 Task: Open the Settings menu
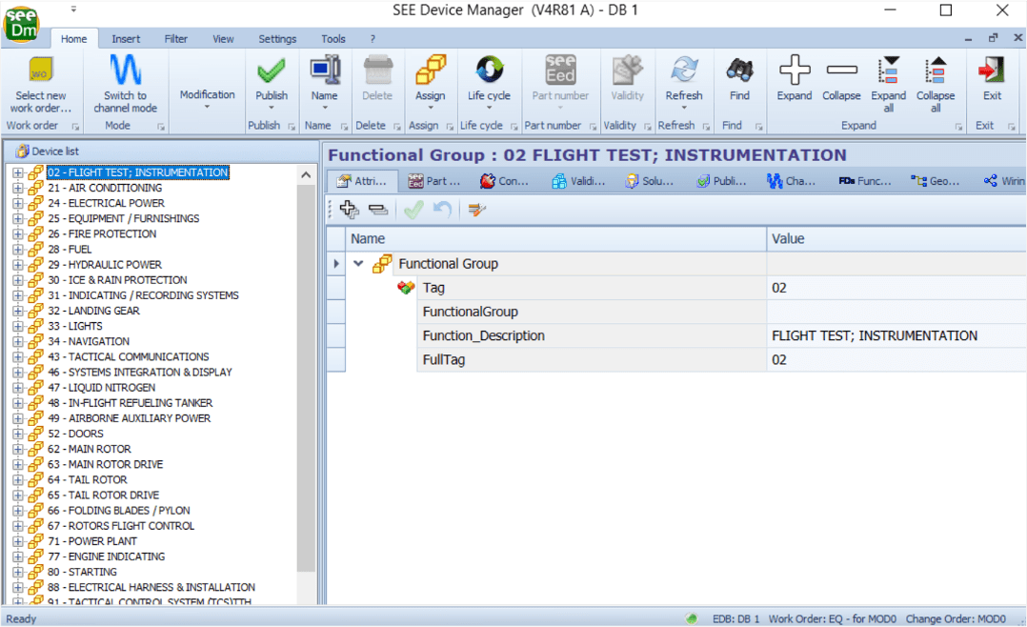tap(277, 39)
